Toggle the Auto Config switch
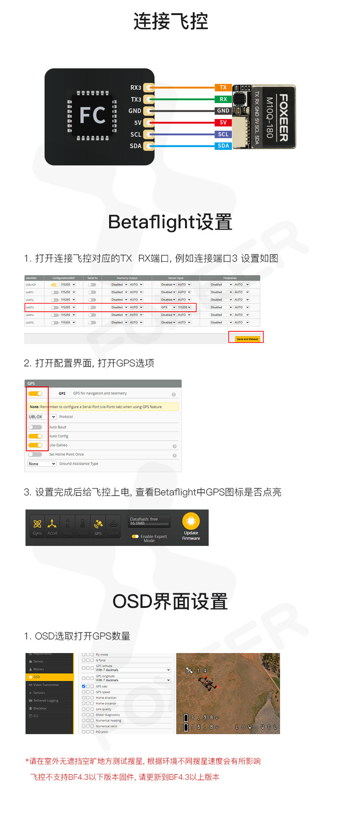Screen dimensions: 341x823 [x=35, y=436]
